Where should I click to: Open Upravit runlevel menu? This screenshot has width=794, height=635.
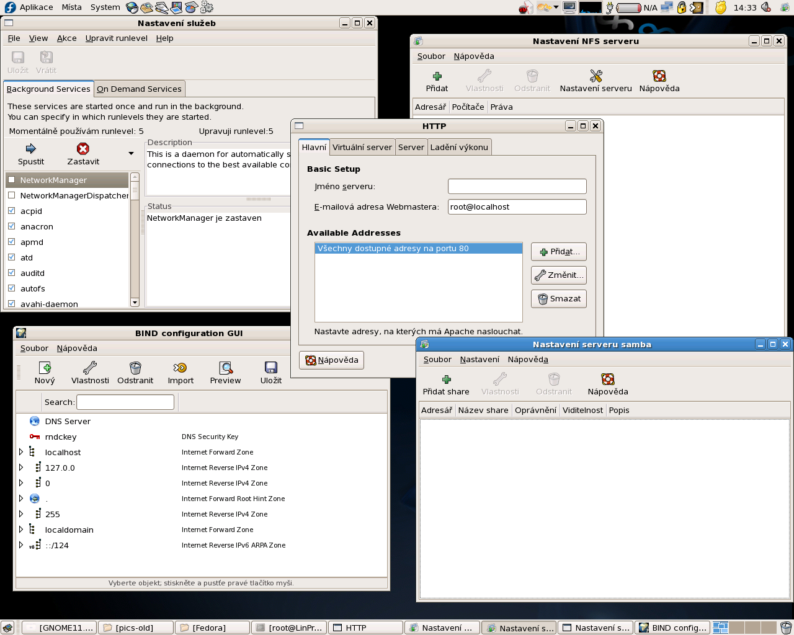117,38
